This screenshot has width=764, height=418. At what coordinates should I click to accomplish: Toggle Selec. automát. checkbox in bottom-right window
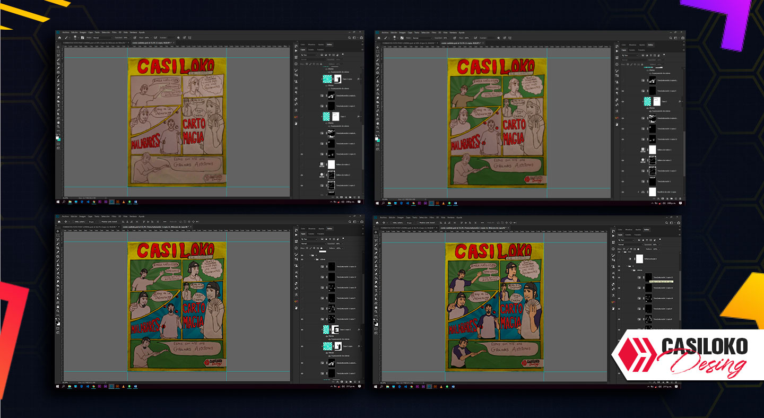pyautogui.click(x=391, y=223)
